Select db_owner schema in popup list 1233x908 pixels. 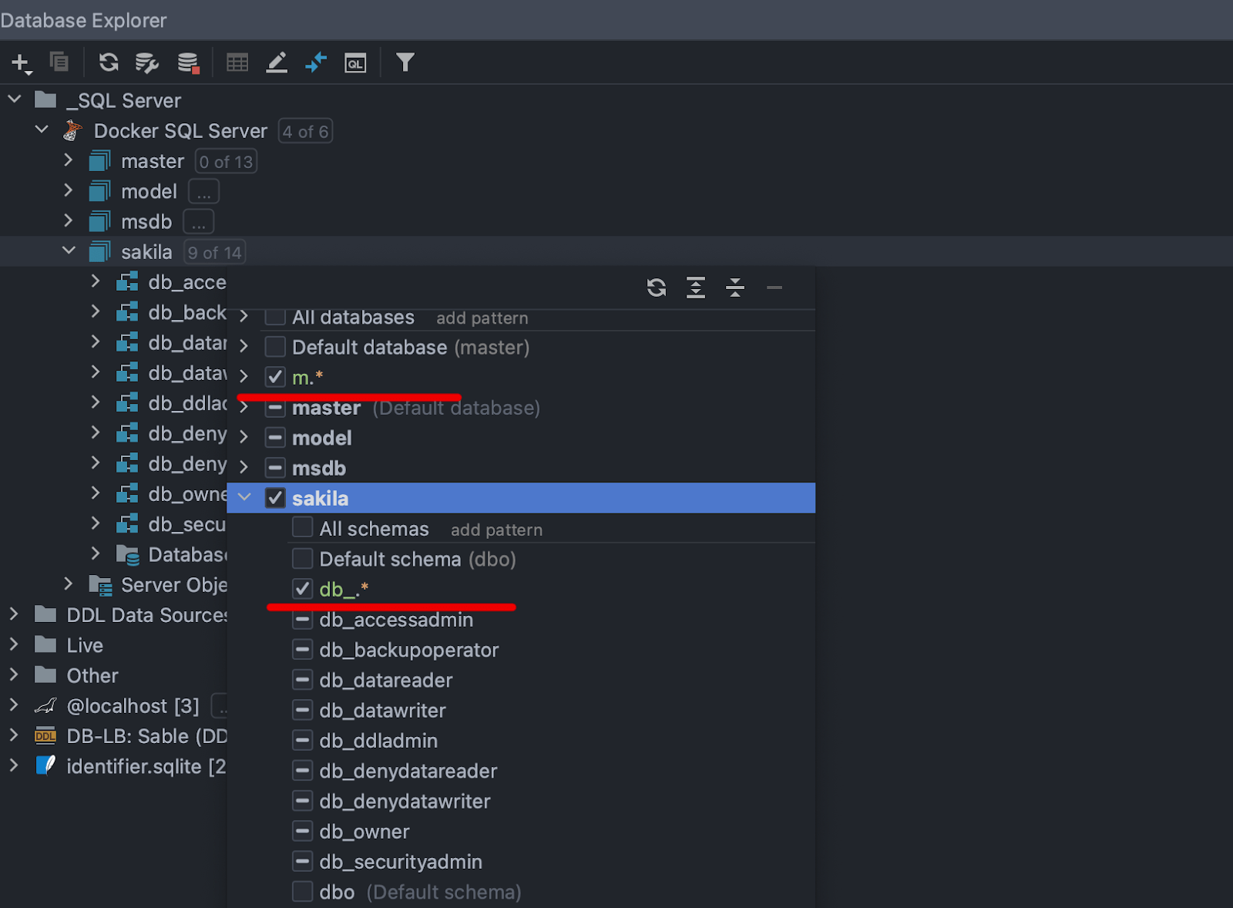365,831
